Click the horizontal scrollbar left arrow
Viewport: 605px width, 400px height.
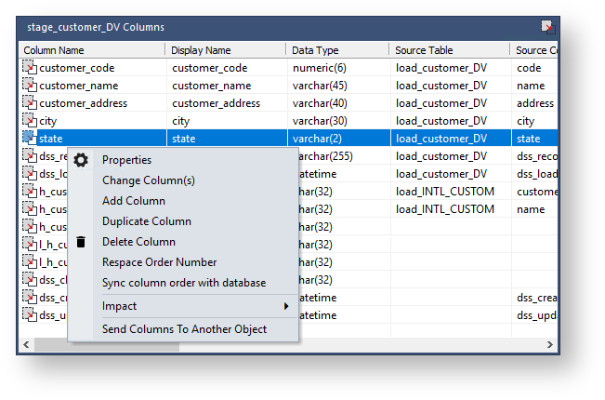click(x=25, y=345)
